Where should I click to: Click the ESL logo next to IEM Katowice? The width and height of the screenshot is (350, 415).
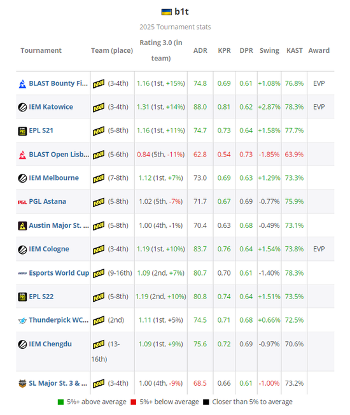click(22, 107)
